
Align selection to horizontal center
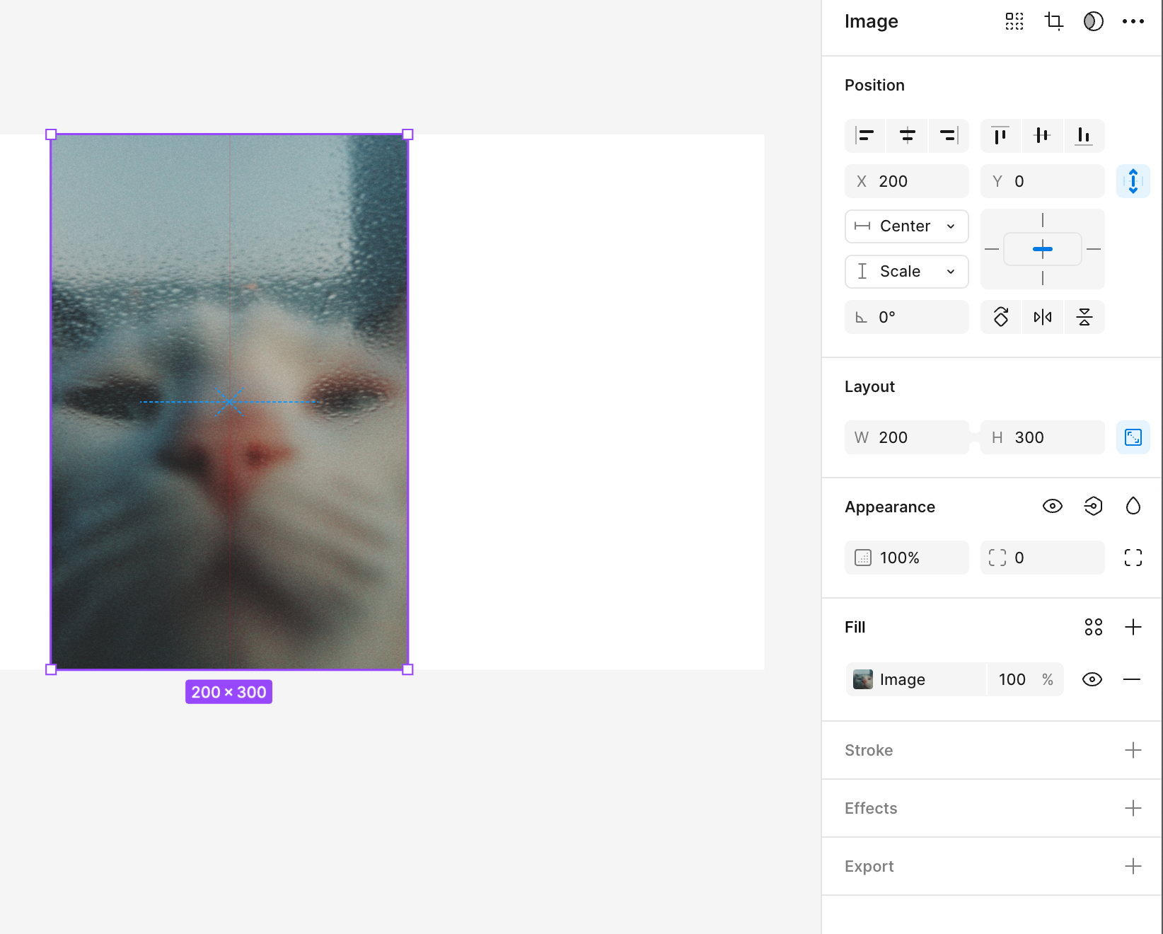pos(907,135)
